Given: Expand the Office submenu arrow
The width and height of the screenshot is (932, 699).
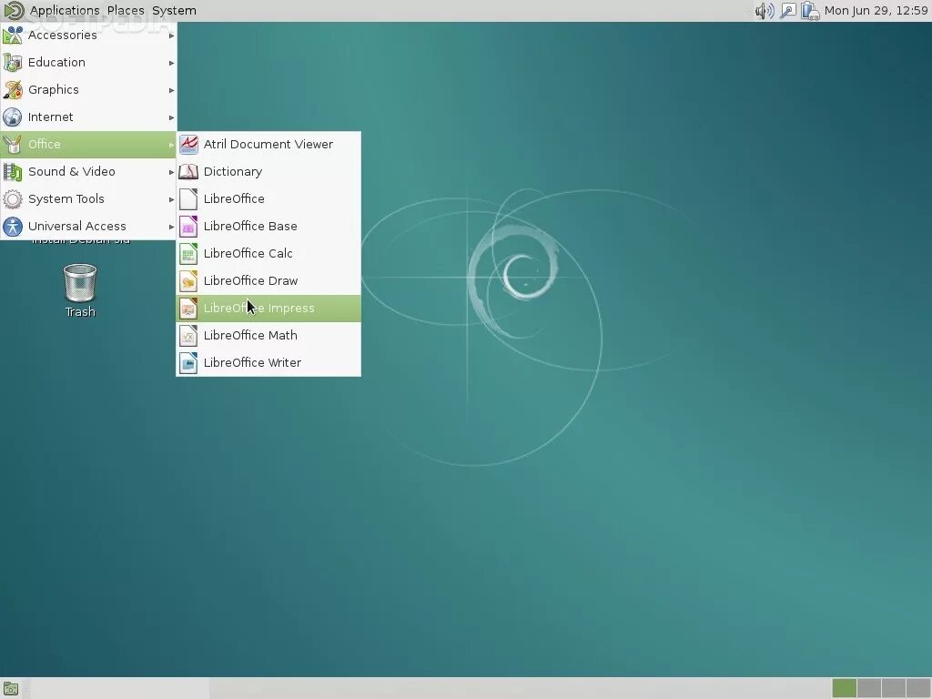Looking at the screenshot, I should point(171,145).
